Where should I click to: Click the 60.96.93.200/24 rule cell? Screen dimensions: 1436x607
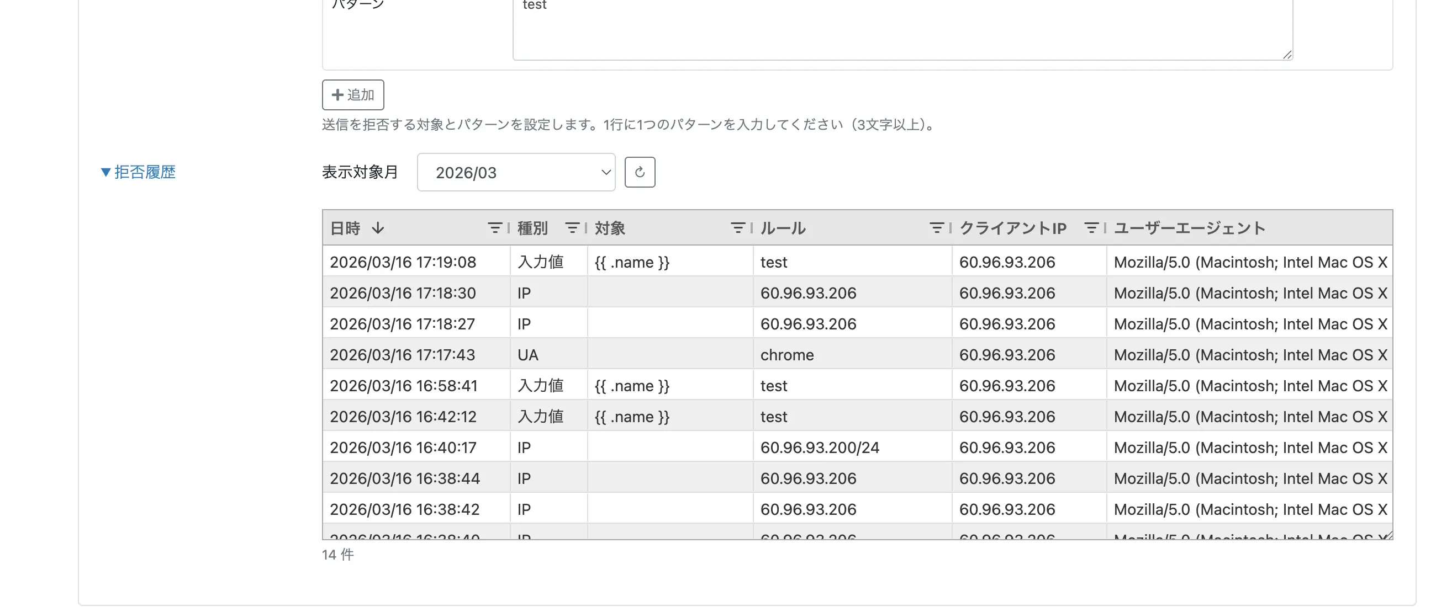[820, 447]
